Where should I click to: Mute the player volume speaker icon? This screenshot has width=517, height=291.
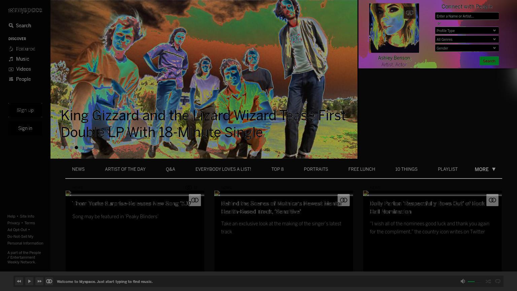pyautogui.click(x=463, y=281)
